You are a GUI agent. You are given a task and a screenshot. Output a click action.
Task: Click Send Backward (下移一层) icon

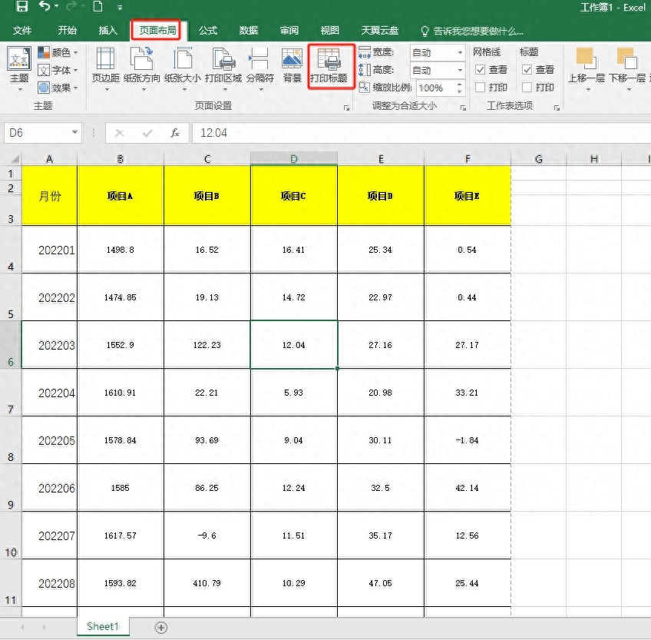pos(626,58)
